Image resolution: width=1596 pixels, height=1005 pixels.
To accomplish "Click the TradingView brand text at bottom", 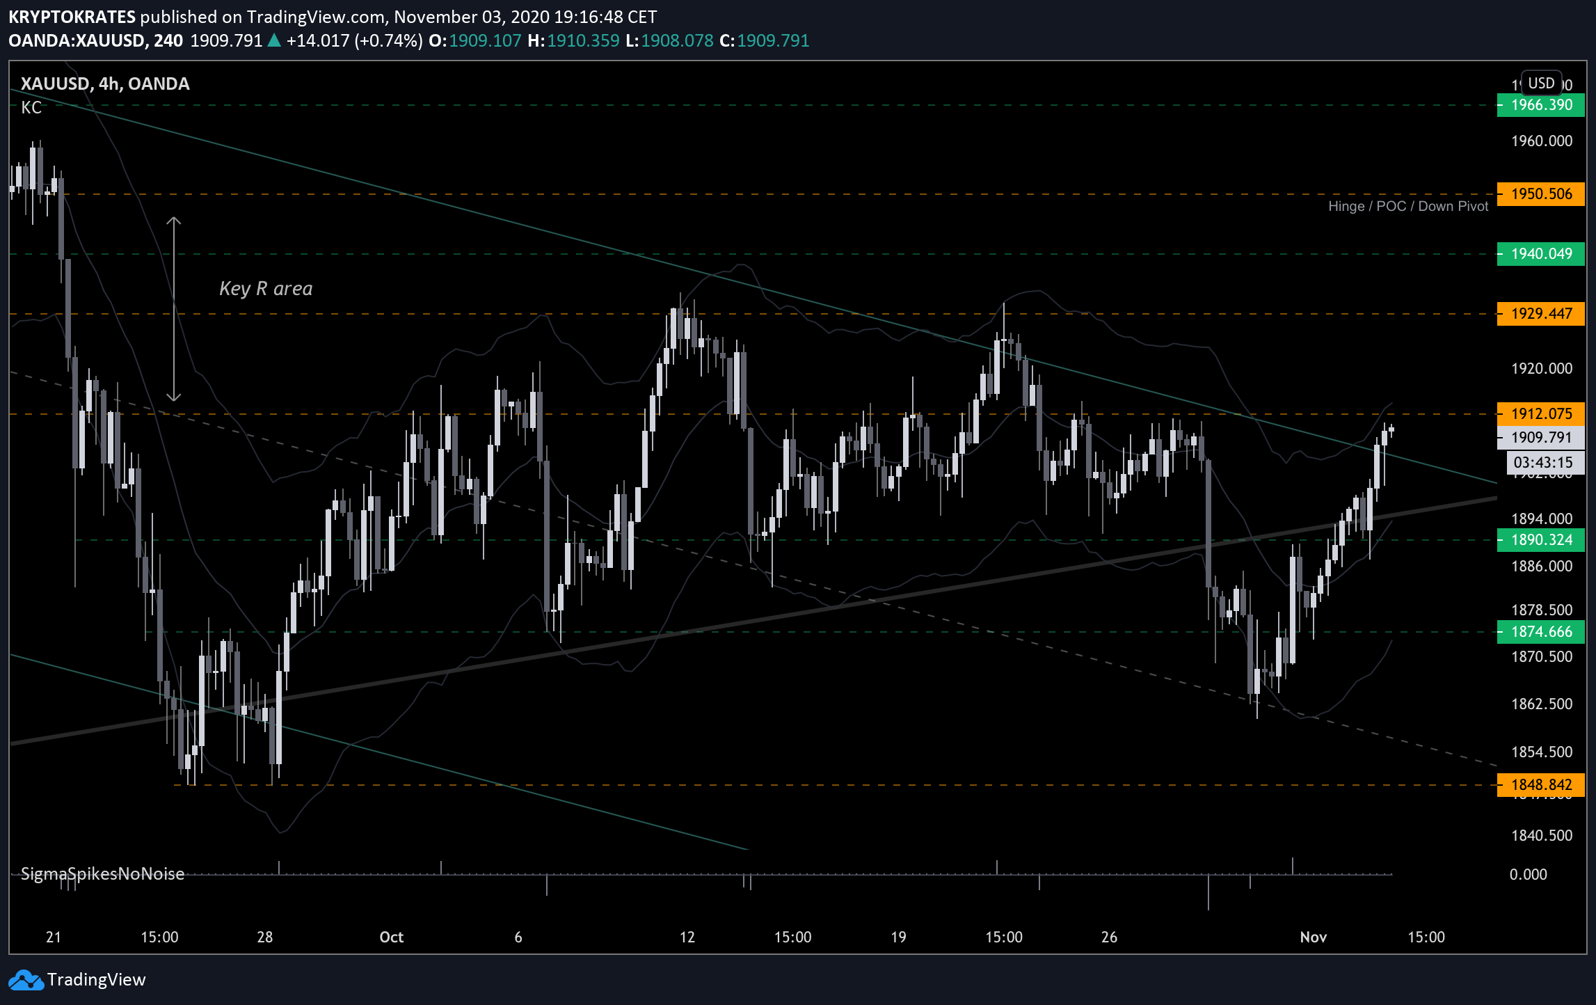I will [97, 980].
